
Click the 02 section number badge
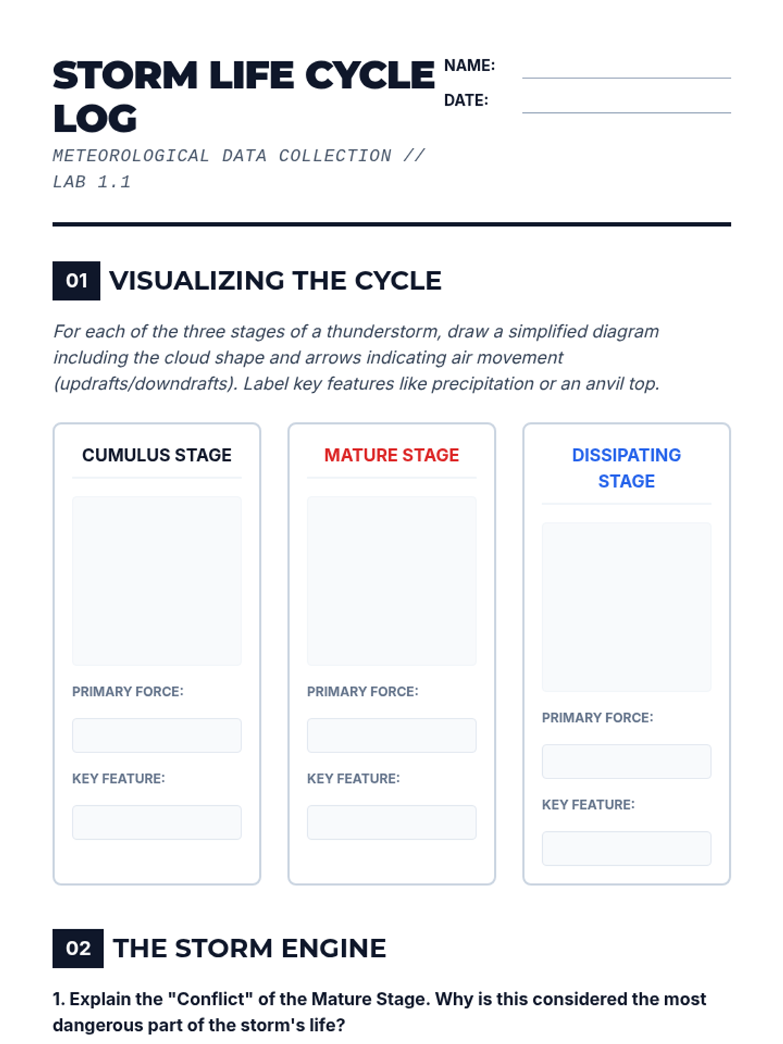click(78, 948)
